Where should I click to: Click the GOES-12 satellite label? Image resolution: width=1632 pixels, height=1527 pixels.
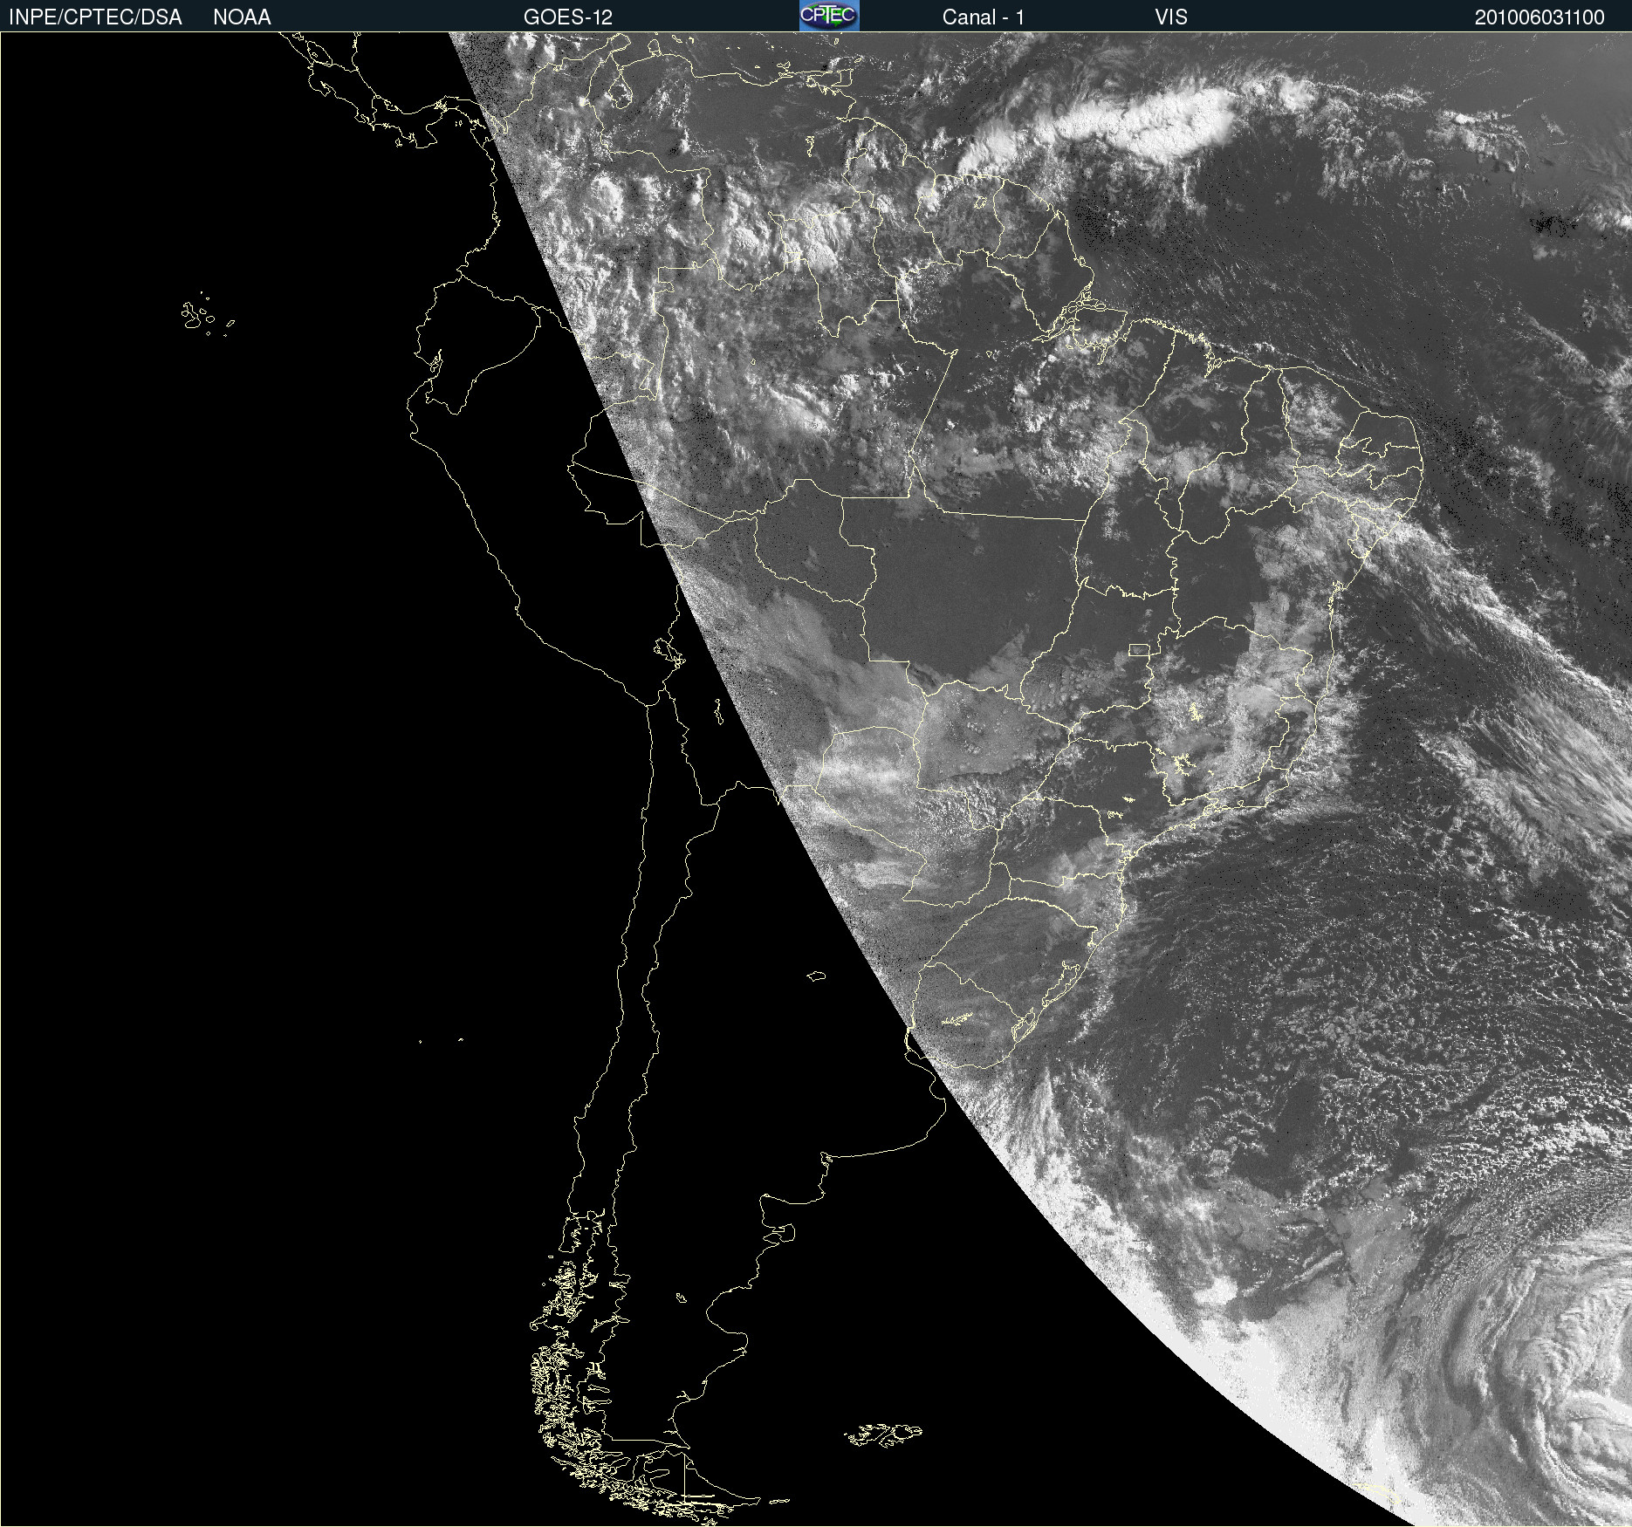coord(568,17)
